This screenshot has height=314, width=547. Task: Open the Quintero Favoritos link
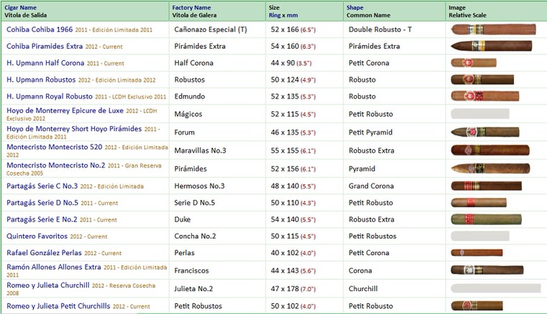pyautogui.click(x=37, y=237)
